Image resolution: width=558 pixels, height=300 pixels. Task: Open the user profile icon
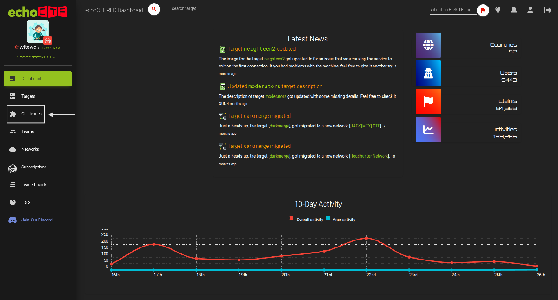531,10
